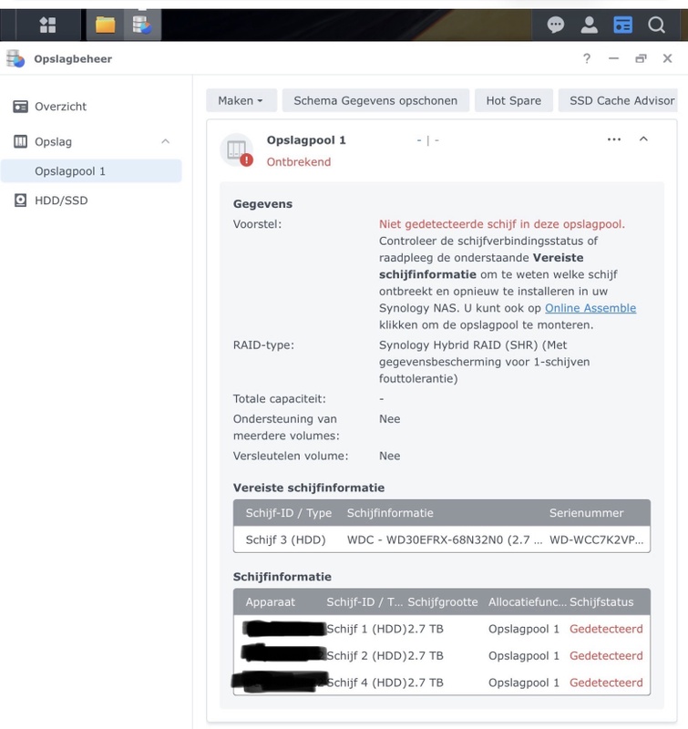Click Gedetecteerd status for Schijf 1
Screen dimensions: 688x729
pyautogui.click(x=606, y=629)
